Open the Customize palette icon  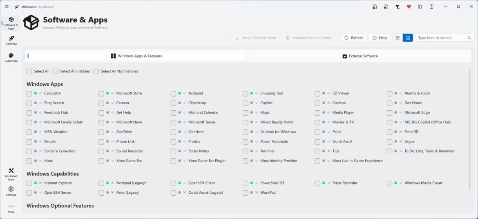click(11, 56)
